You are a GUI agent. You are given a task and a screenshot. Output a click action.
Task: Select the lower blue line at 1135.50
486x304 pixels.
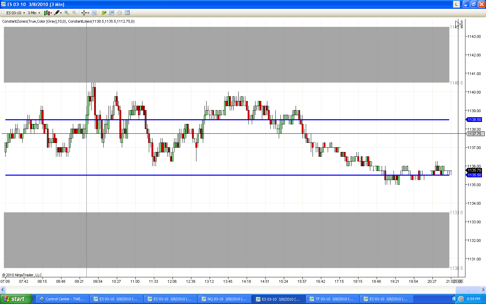click(x=227, y=175)
